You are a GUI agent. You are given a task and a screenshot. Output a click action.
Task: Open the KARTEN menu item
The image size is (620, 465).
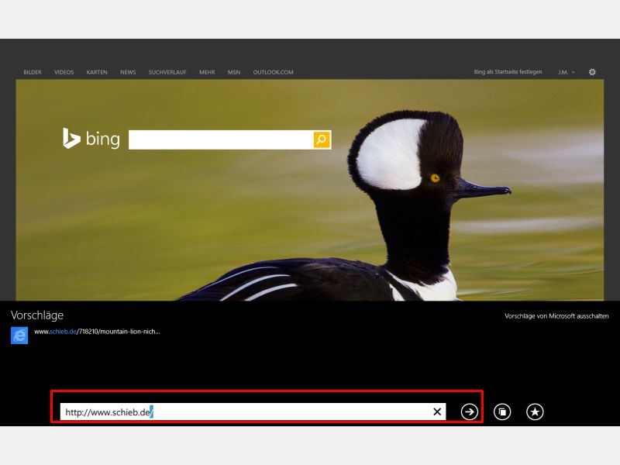click(97, 72)
